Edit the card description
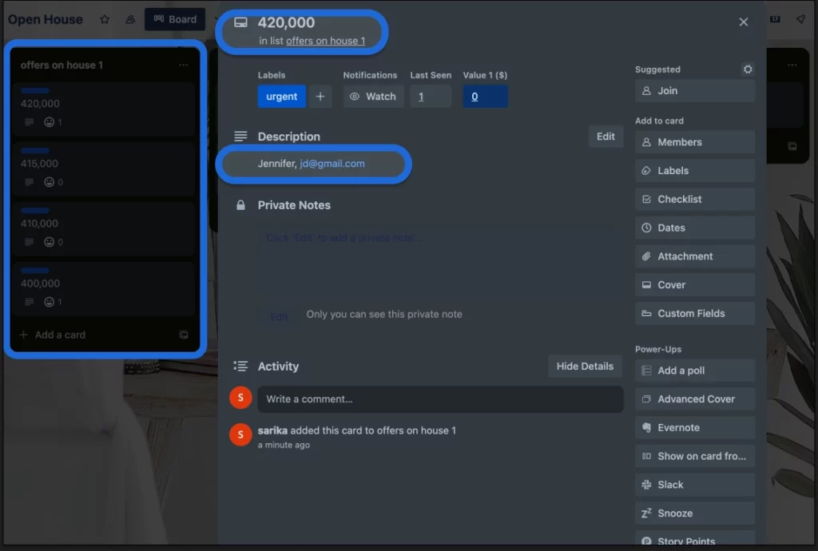The width and height of the screenshot is (818, 551). coord(606,136)
